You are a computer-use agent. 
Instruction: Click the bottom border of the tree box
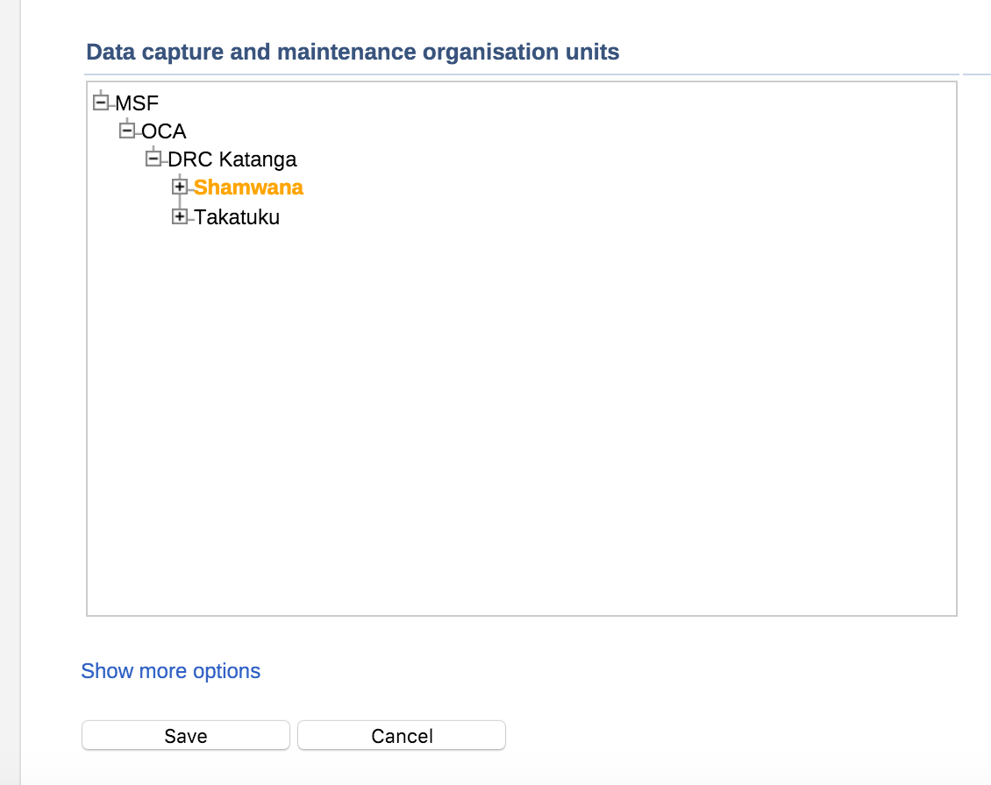point(522,615)
